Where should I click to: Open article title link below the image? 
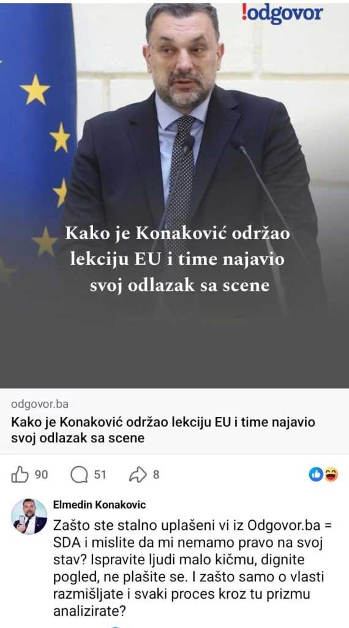[163, 430]
